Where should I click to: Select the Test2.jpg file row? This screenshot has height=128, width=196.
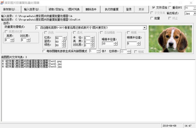click(32, 64)
